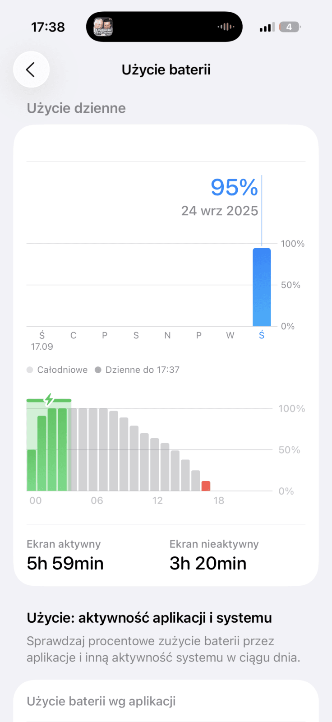The width and height of the screenshot is (332, 722).
Task: Tap the first green charging hour bar
Action: (32, 470)
